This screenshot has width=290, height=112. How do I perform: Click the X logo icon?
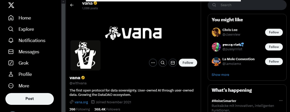click(11, 5)
